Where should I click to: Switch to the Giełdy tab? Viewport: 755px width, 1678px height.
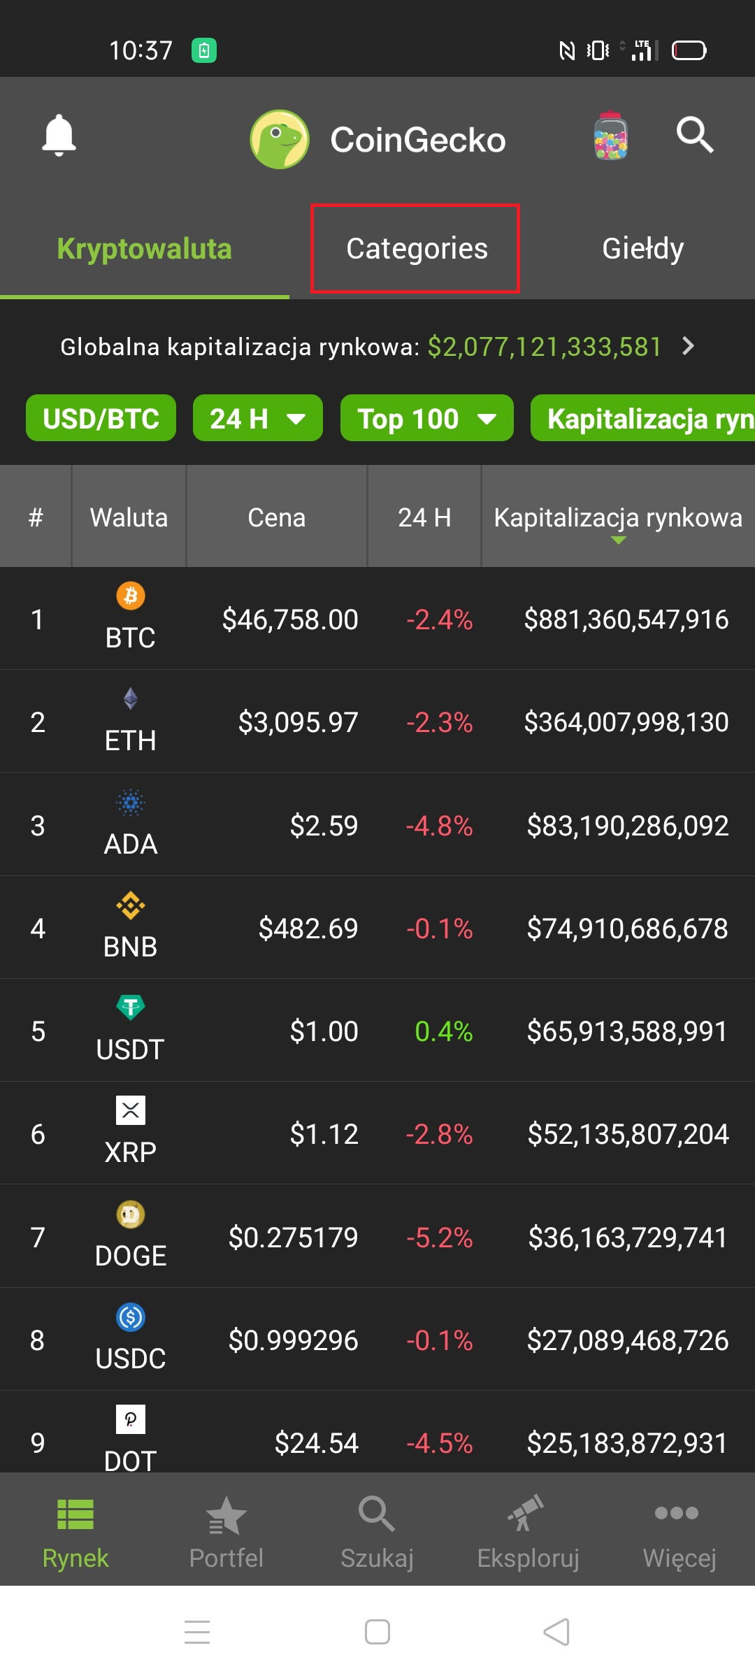coord(642,249)
